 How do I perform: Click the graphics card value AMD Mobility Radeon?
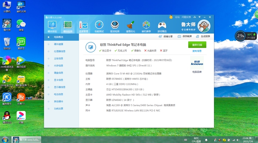[133, 95]
